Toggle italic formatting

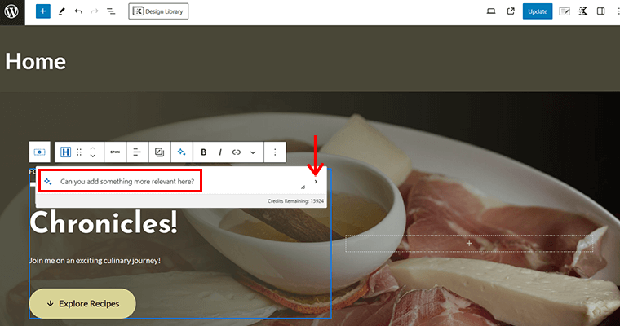tap(219, 152)
